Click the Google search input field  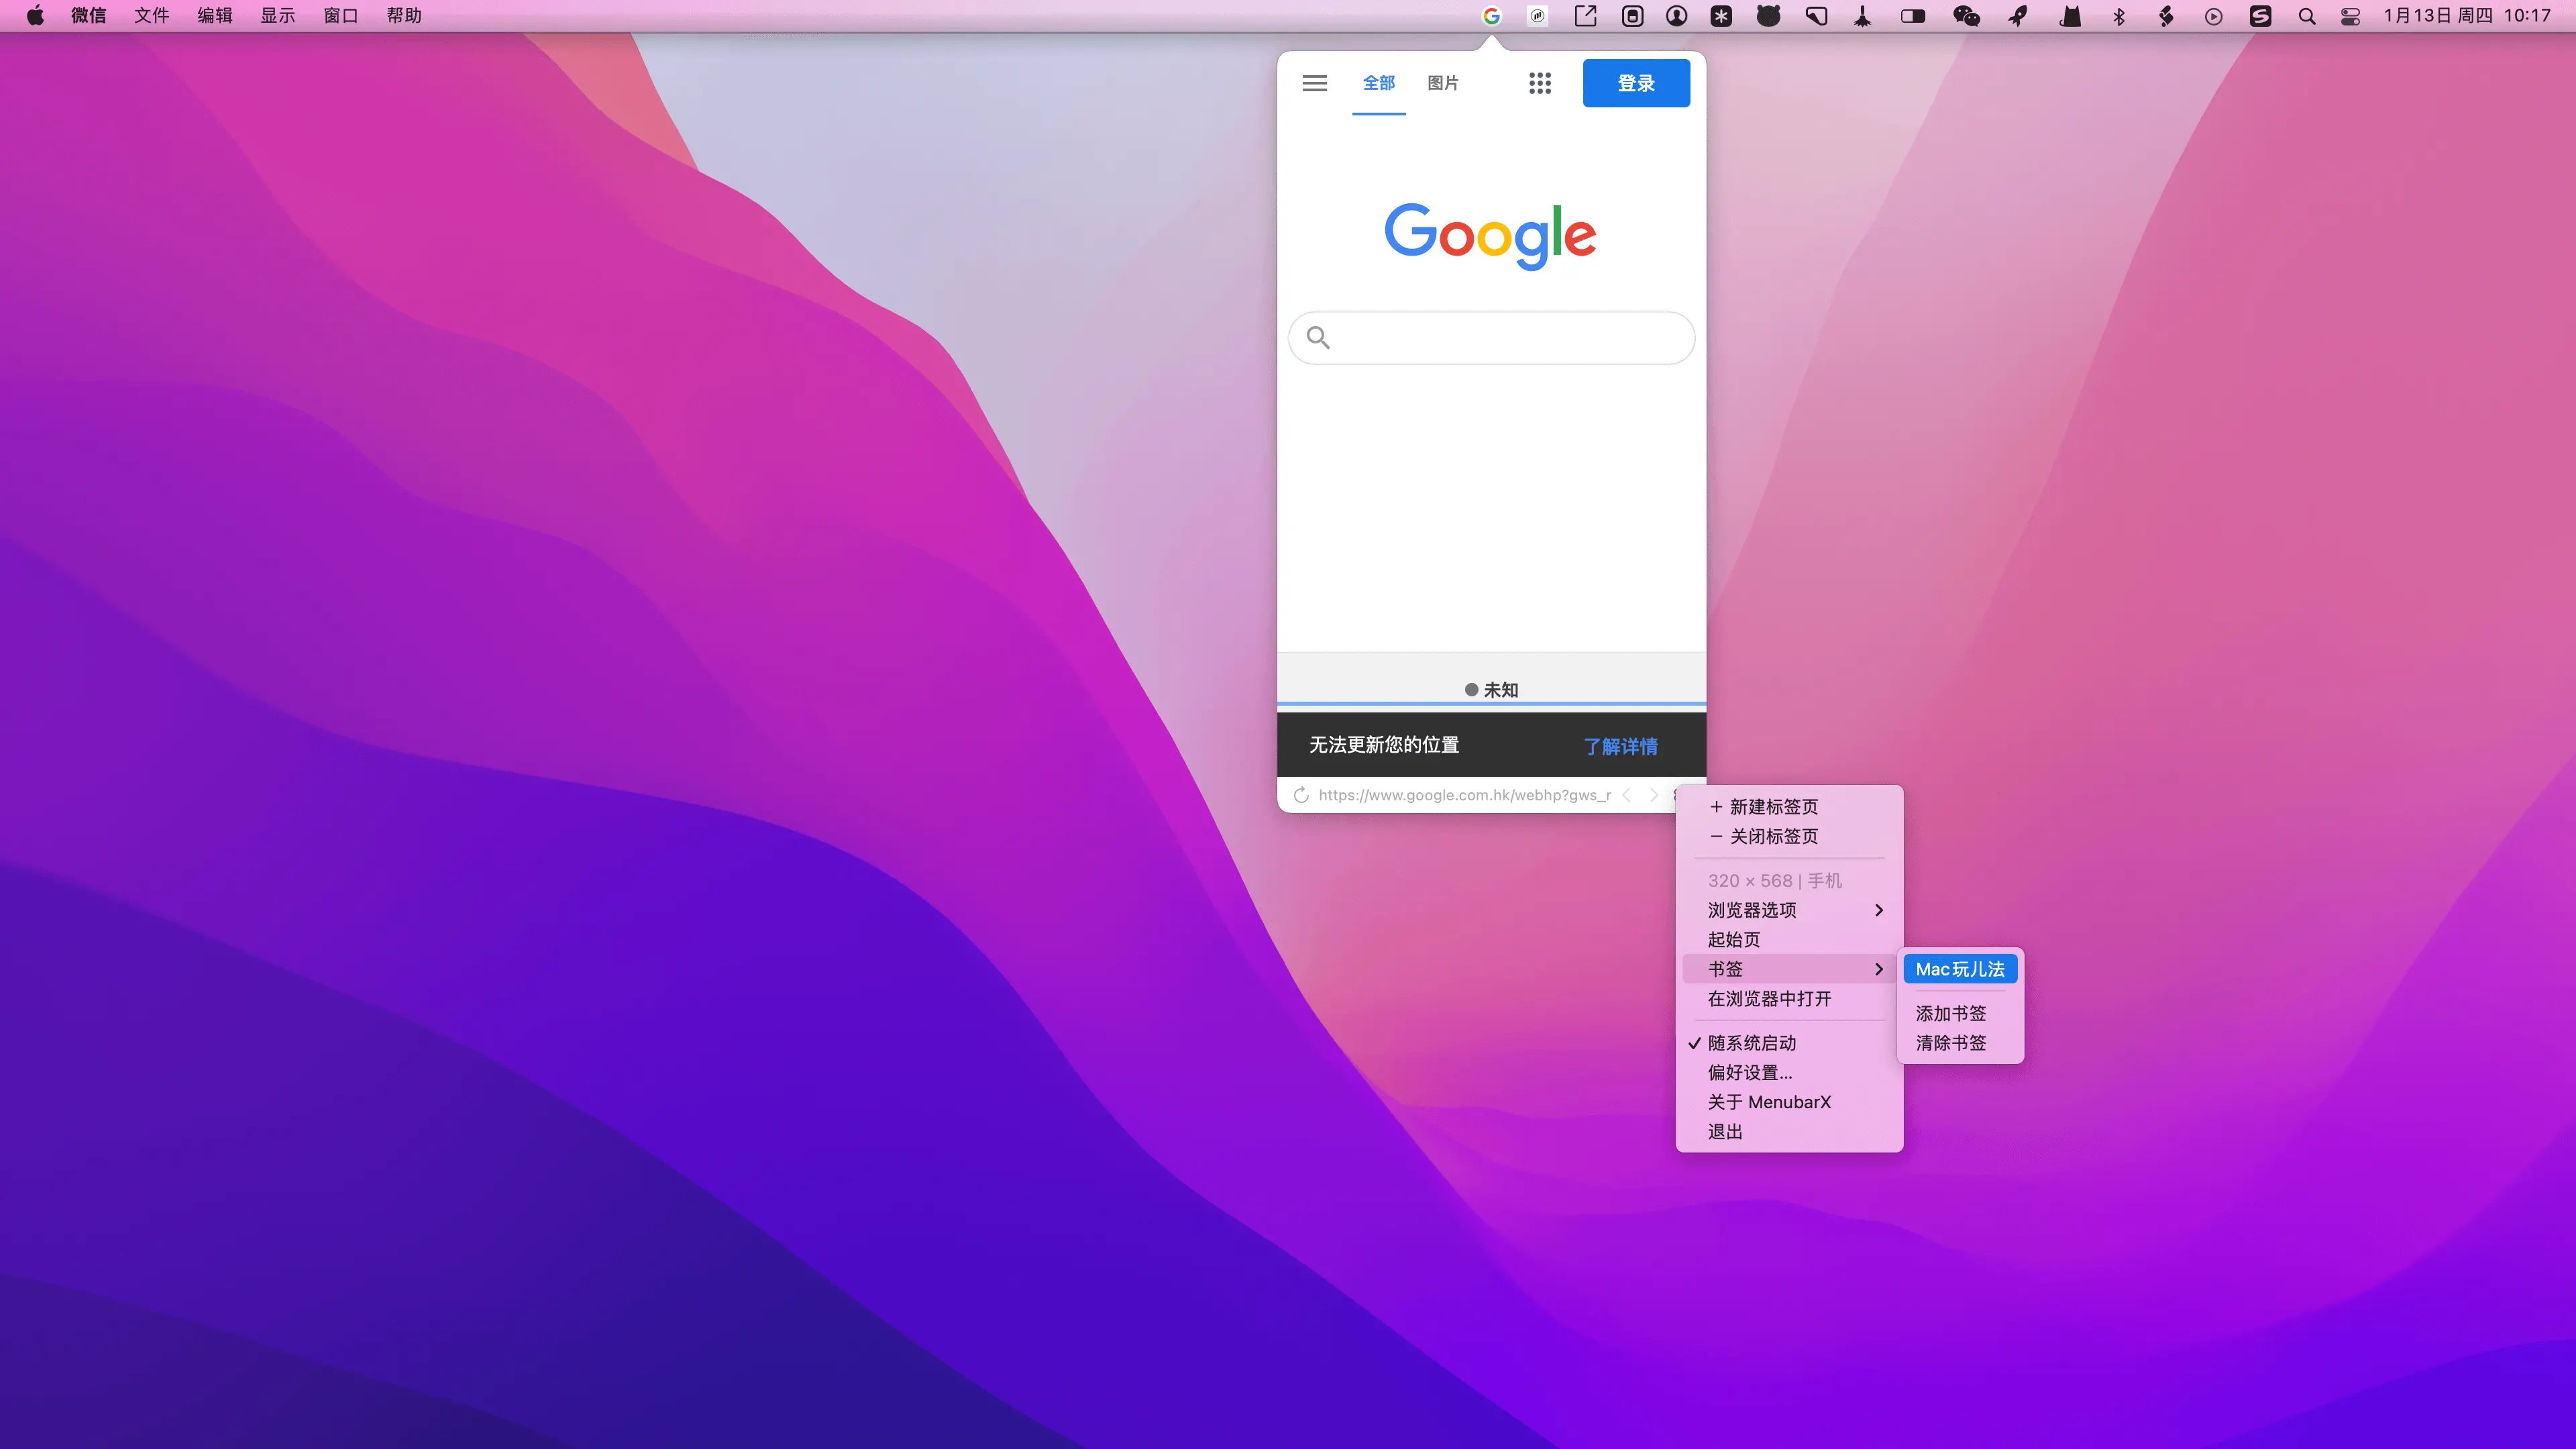[1491, 338]
